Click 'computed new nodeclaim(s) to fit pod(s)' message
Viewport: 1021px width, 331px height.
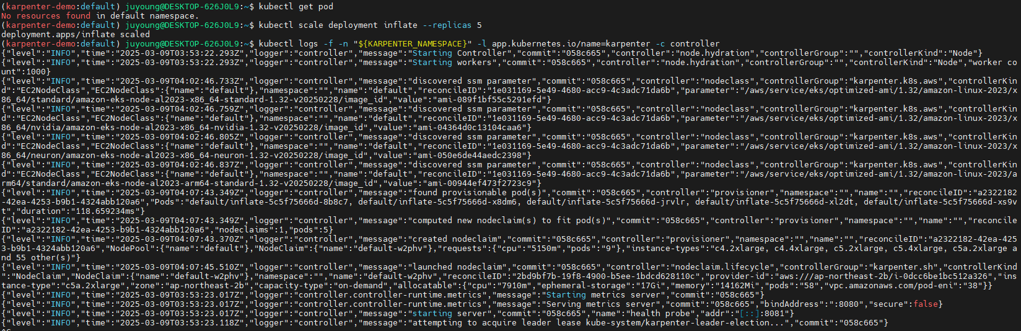[x=509, y=220]
